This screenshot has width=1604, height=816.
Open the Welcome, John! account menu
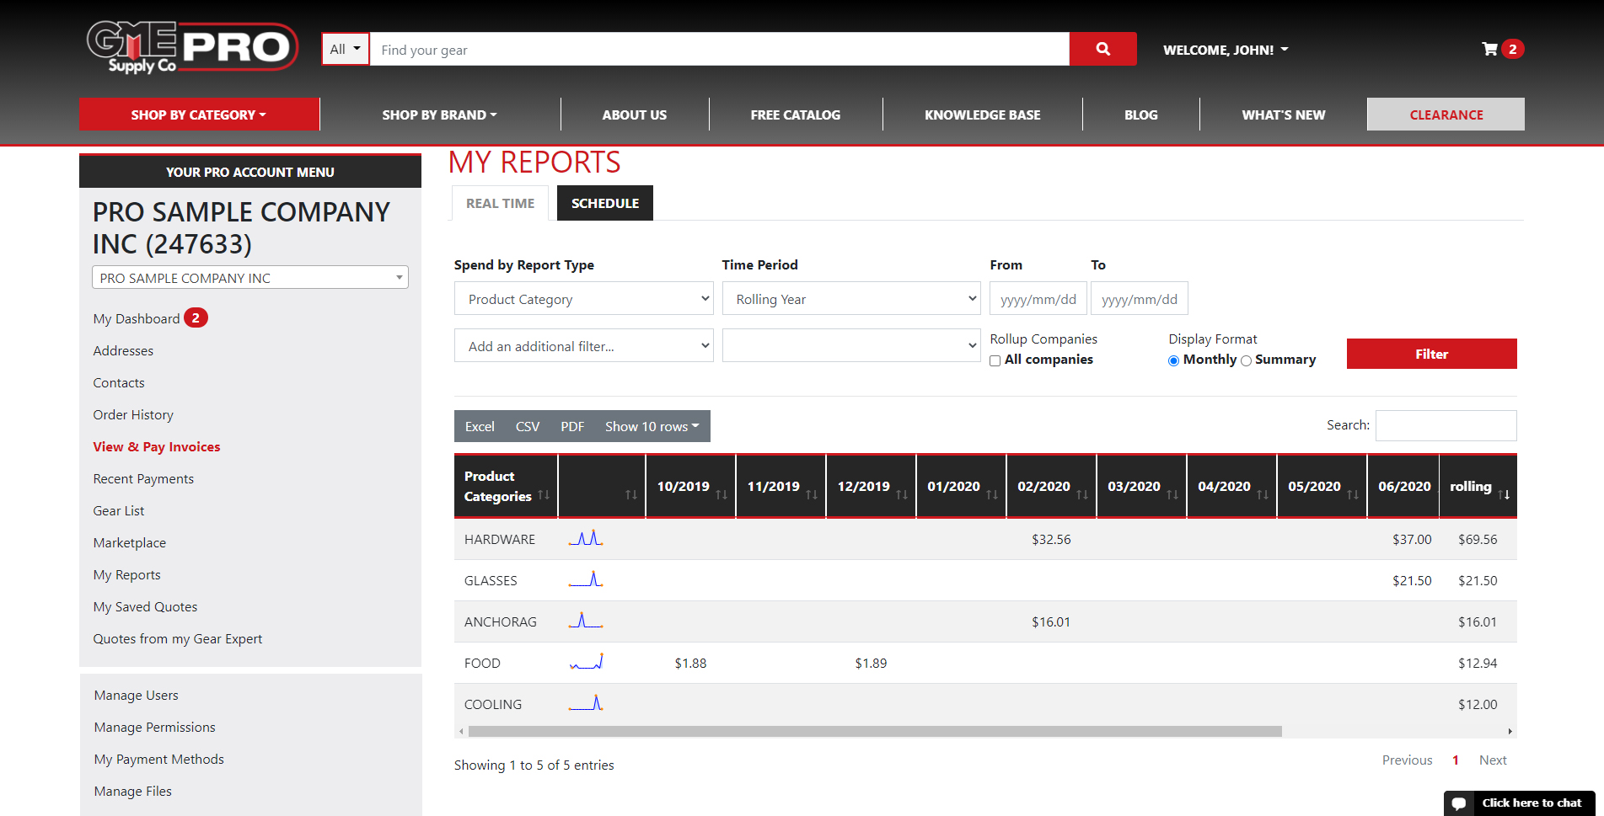[x=1226, y=50]
